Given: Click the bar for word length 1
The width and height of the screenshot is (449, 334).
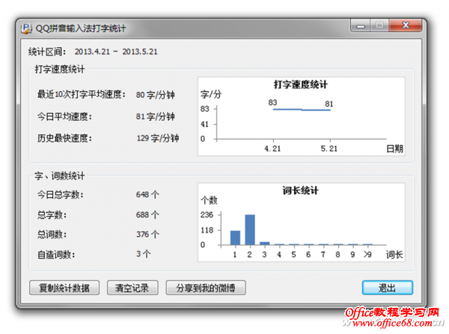Looking at the screenshot, I should click(236, 238).
